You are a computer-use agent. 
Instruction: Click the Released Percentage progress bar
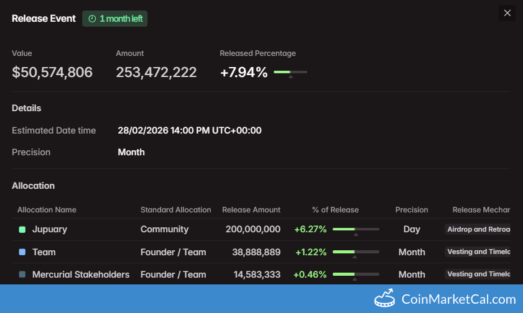coord(290,73)
